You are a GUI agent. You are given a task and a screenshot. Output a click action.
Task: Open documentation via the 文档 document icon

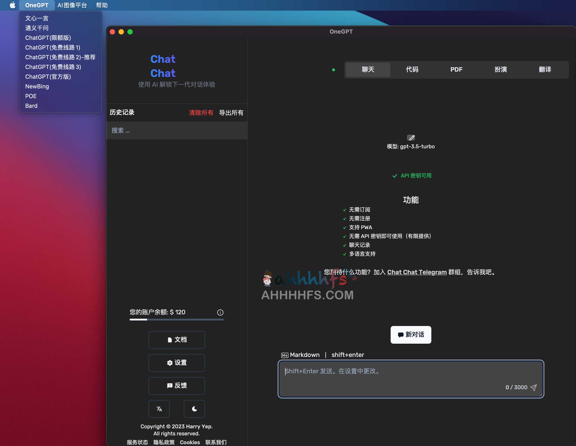(x=176, y=340)
